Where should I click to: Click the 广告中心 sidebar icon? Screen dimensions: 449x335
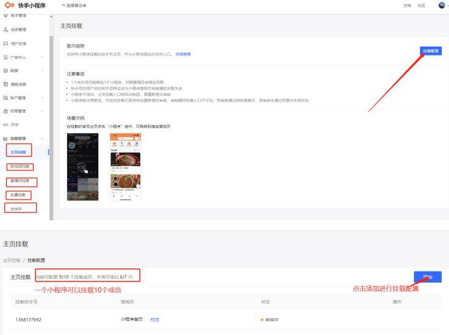[5, 57]
